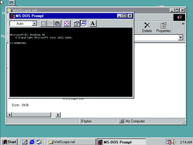Launch Internet Explorer from quick launch

[32, 142]
